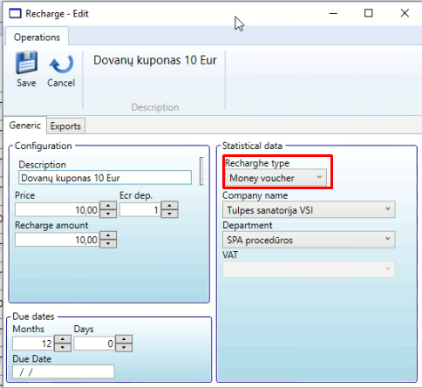Click the Due Date input field
This screenshot has width=422, height=388.
pos(64,371)
